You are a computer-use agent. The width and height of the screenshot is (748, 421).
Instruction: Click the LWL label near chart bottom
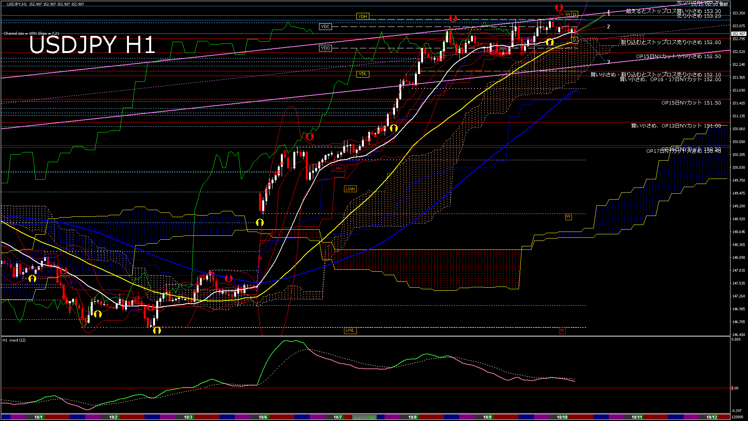pyautogui.click(x=350, y=331)
